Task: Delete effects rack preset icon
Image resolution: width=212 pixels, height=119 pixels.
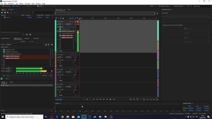Action: tap(49, 45)
